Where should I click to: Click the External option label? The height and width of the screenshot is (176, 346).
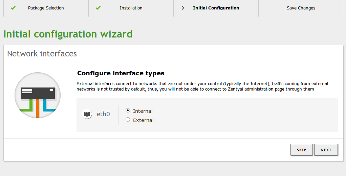click(x=143, y=120)
